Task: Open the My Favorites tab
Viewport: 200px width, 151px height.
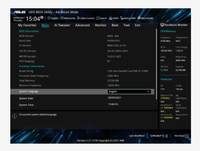Action: pyautogui.click(x=27, y=25)
